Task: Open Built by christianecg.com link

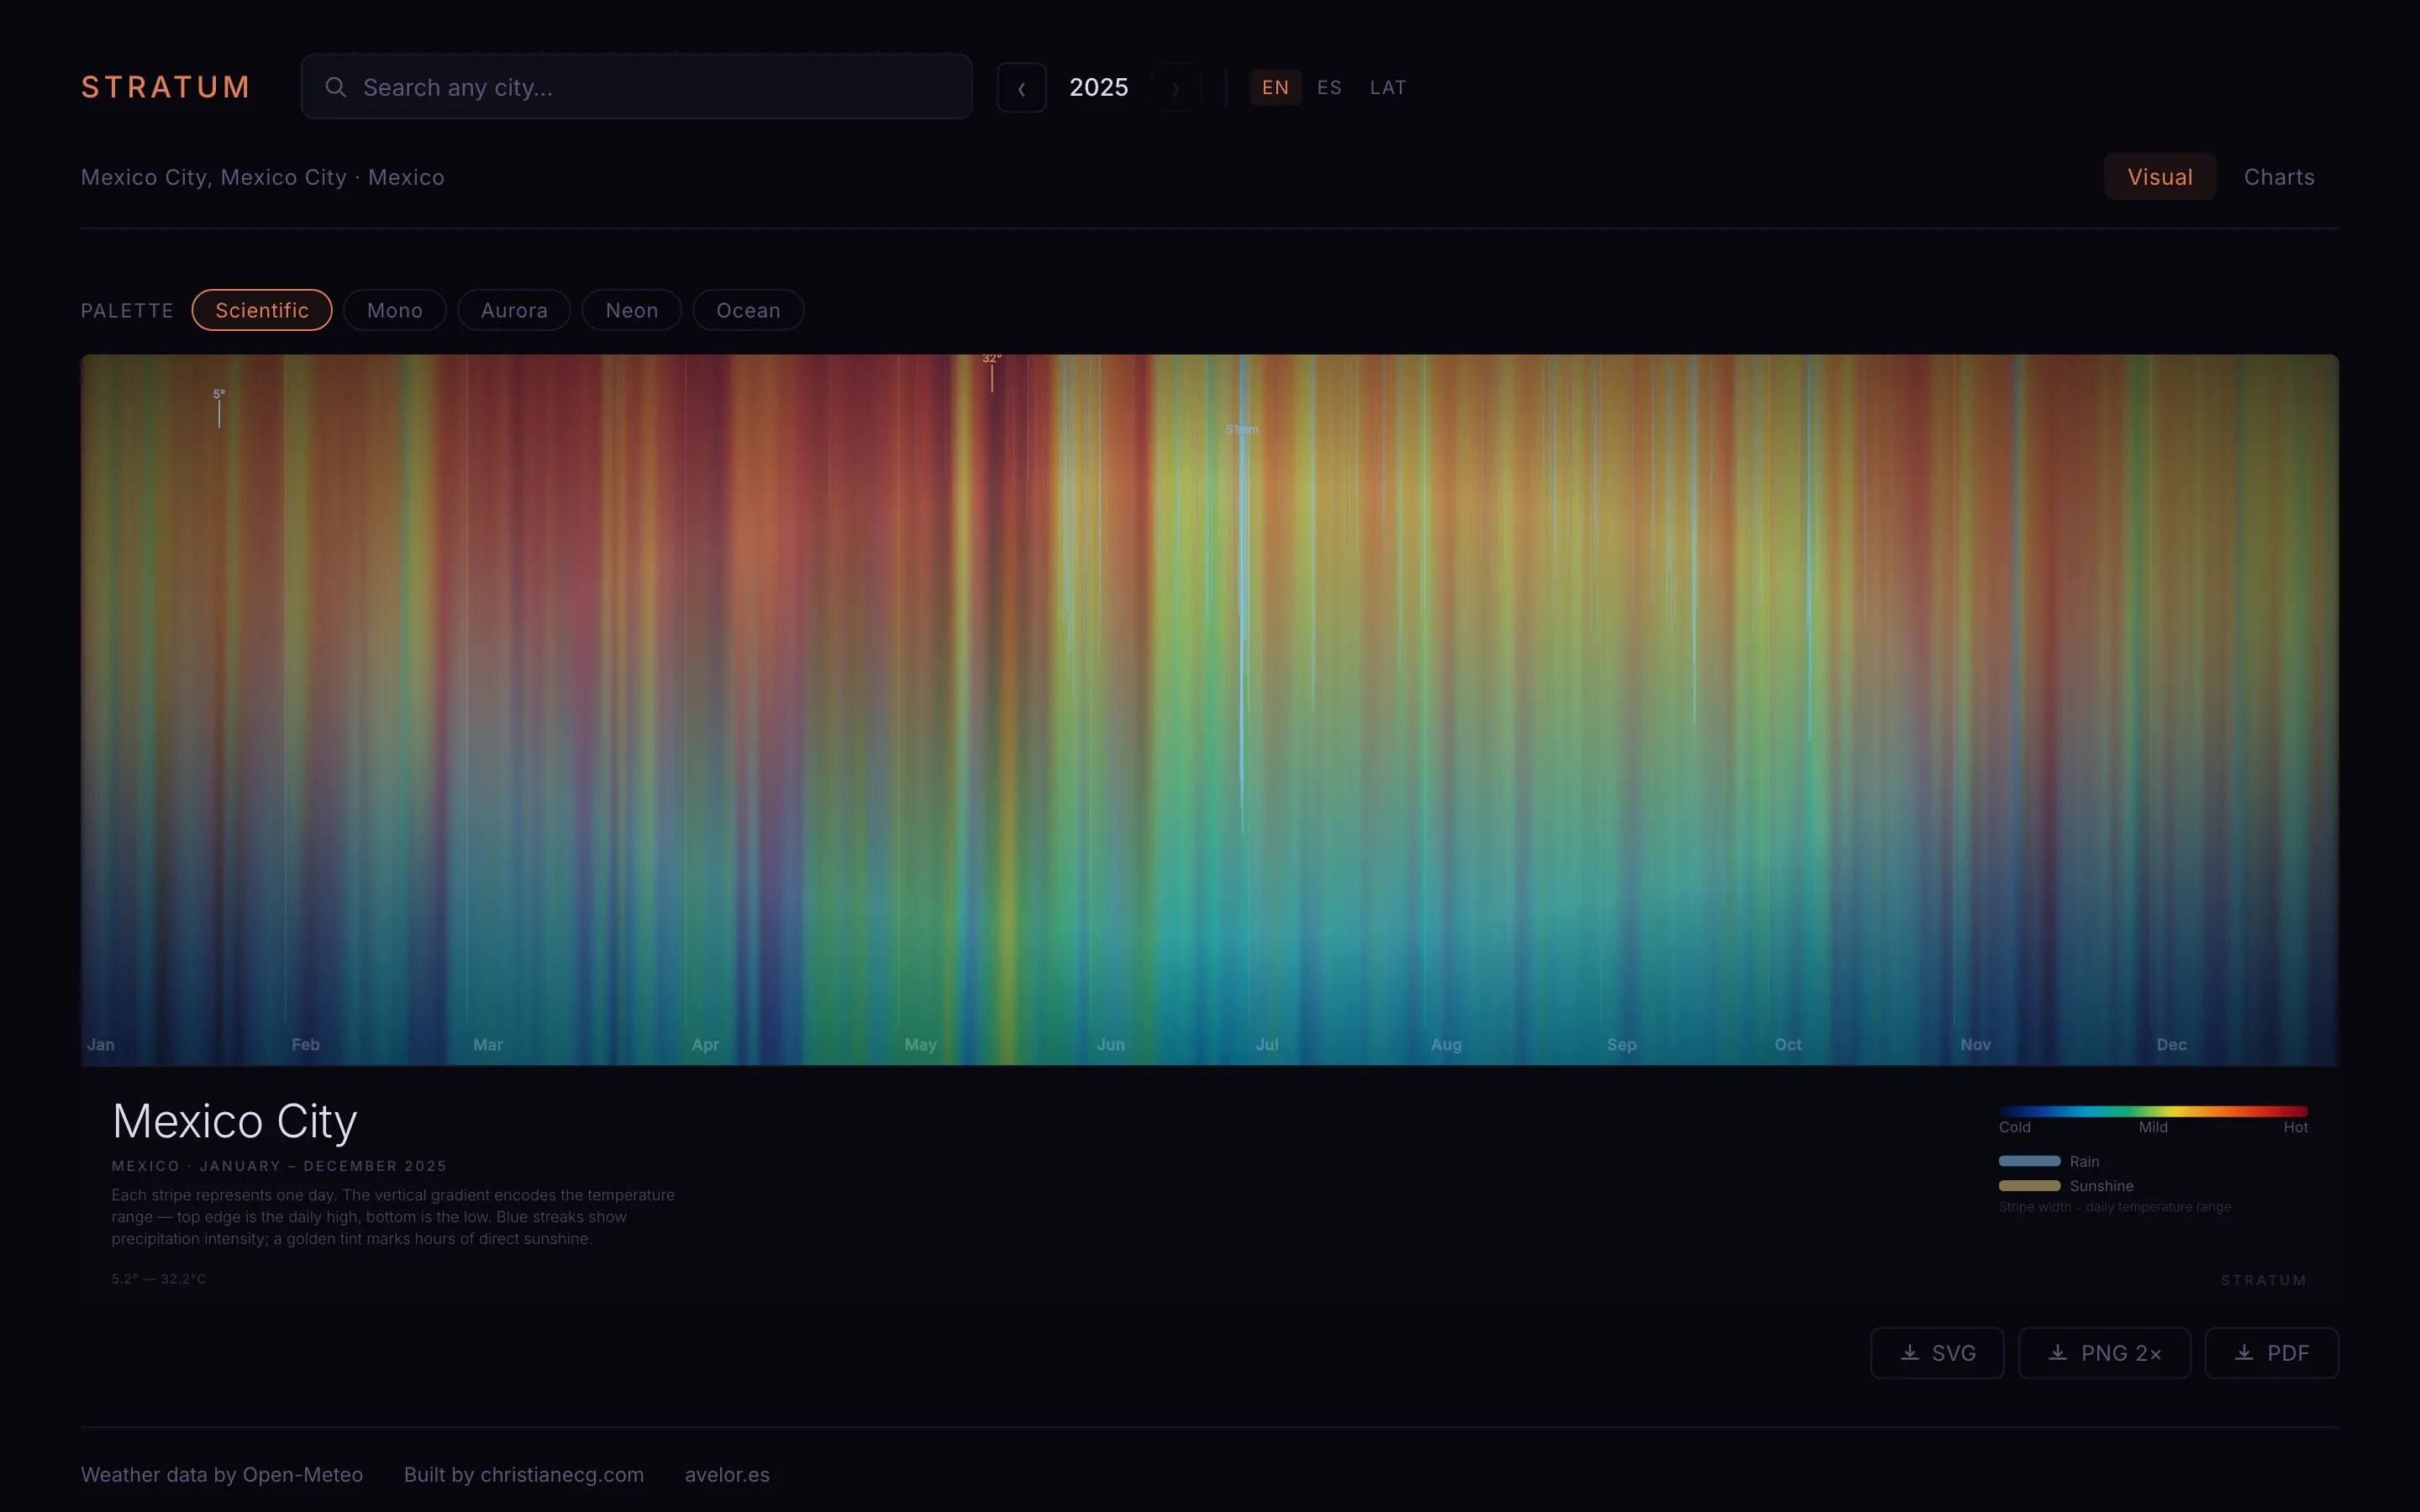Action: (524, 1475)
